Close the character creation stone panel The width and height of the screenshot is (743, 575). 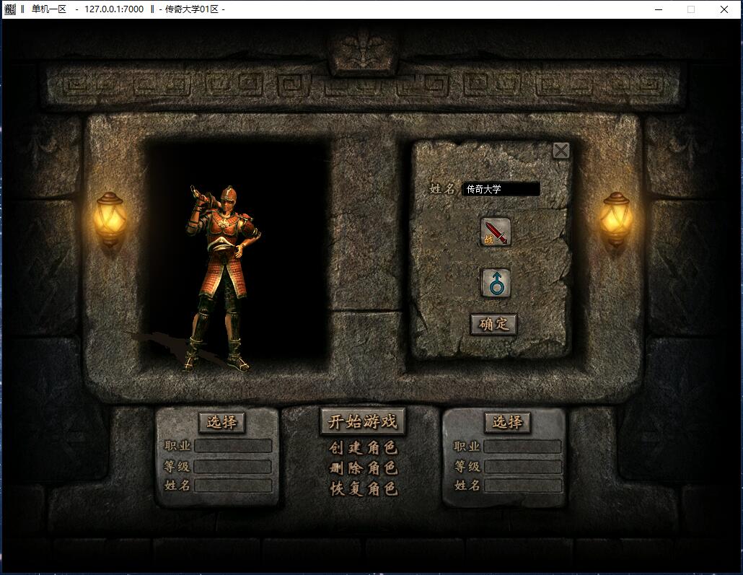pyautogui.click(x=561, y=151)
